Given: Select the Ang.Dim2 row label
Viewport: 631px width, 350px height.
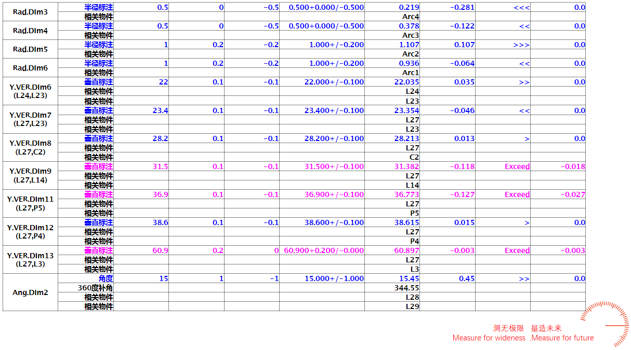Looking at the screenshot, I should click(30, 292).
